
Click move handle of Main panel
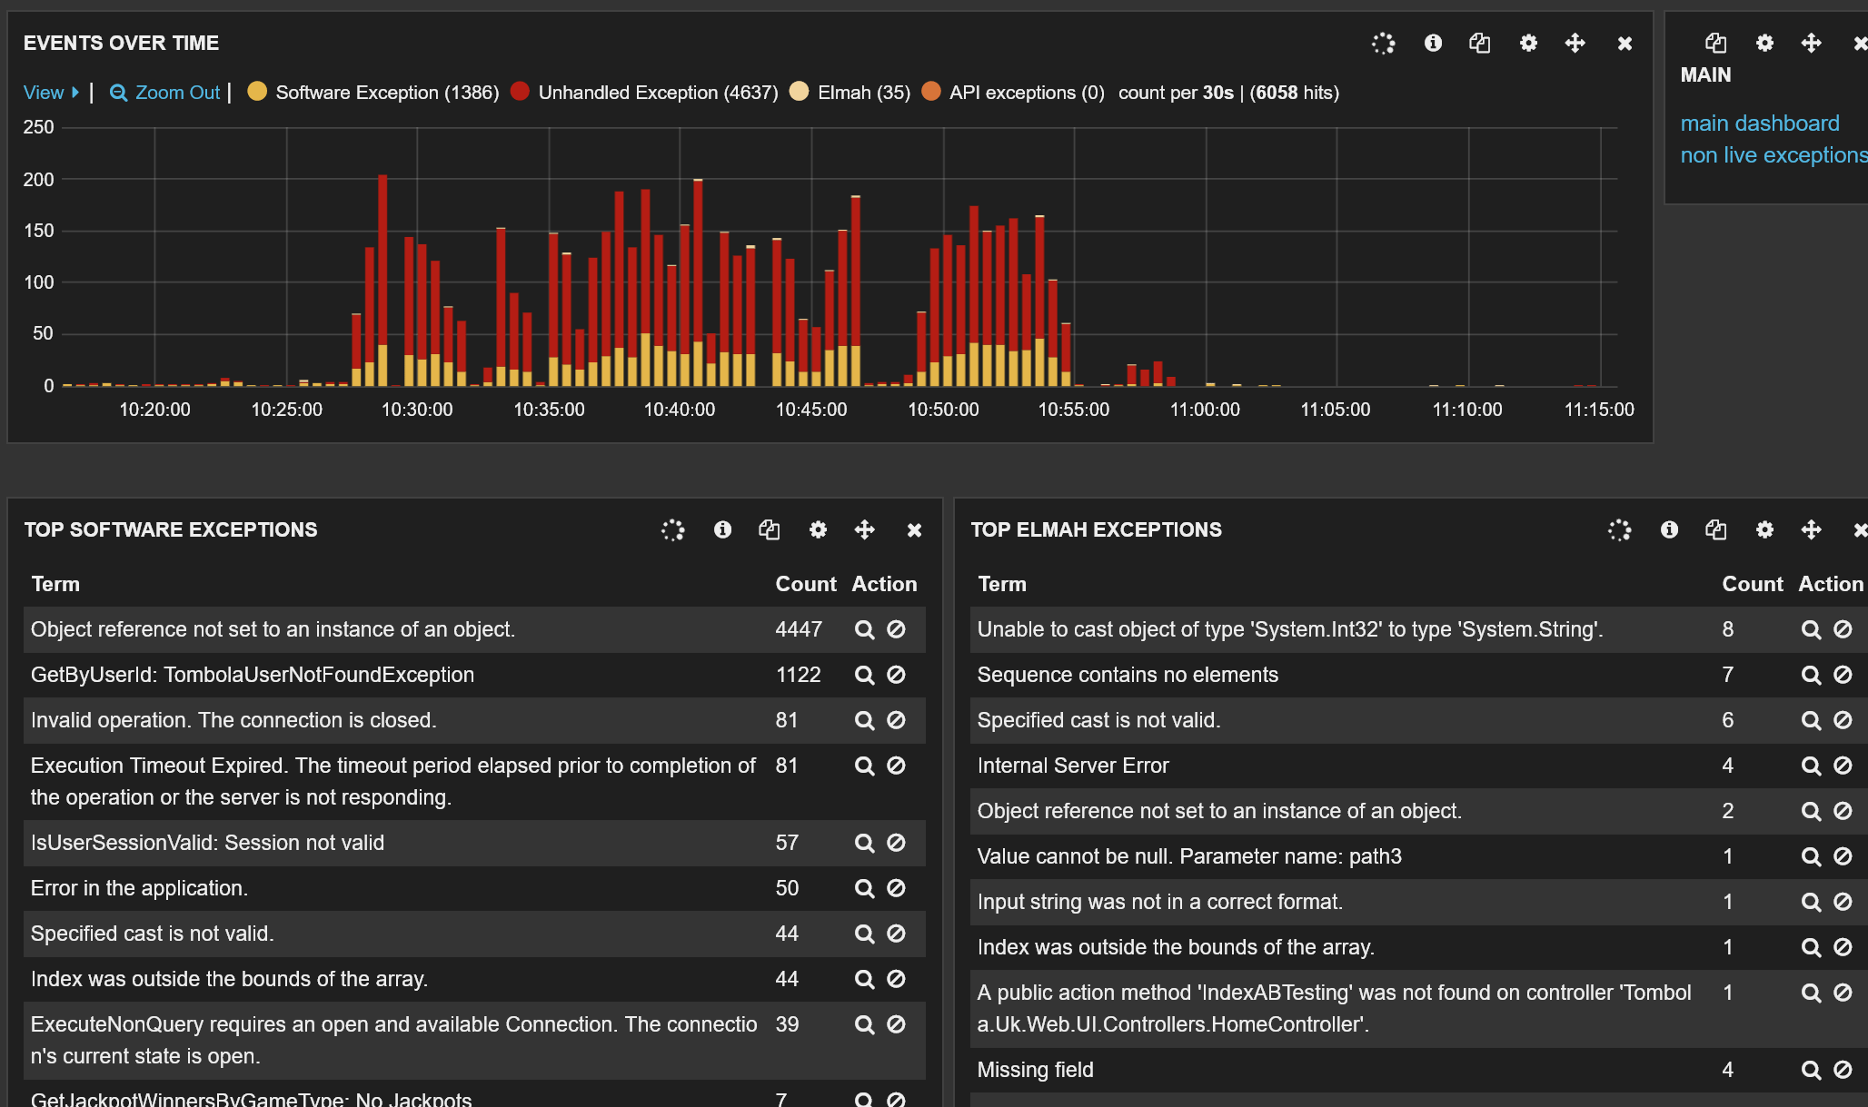tap(1812, 43)
